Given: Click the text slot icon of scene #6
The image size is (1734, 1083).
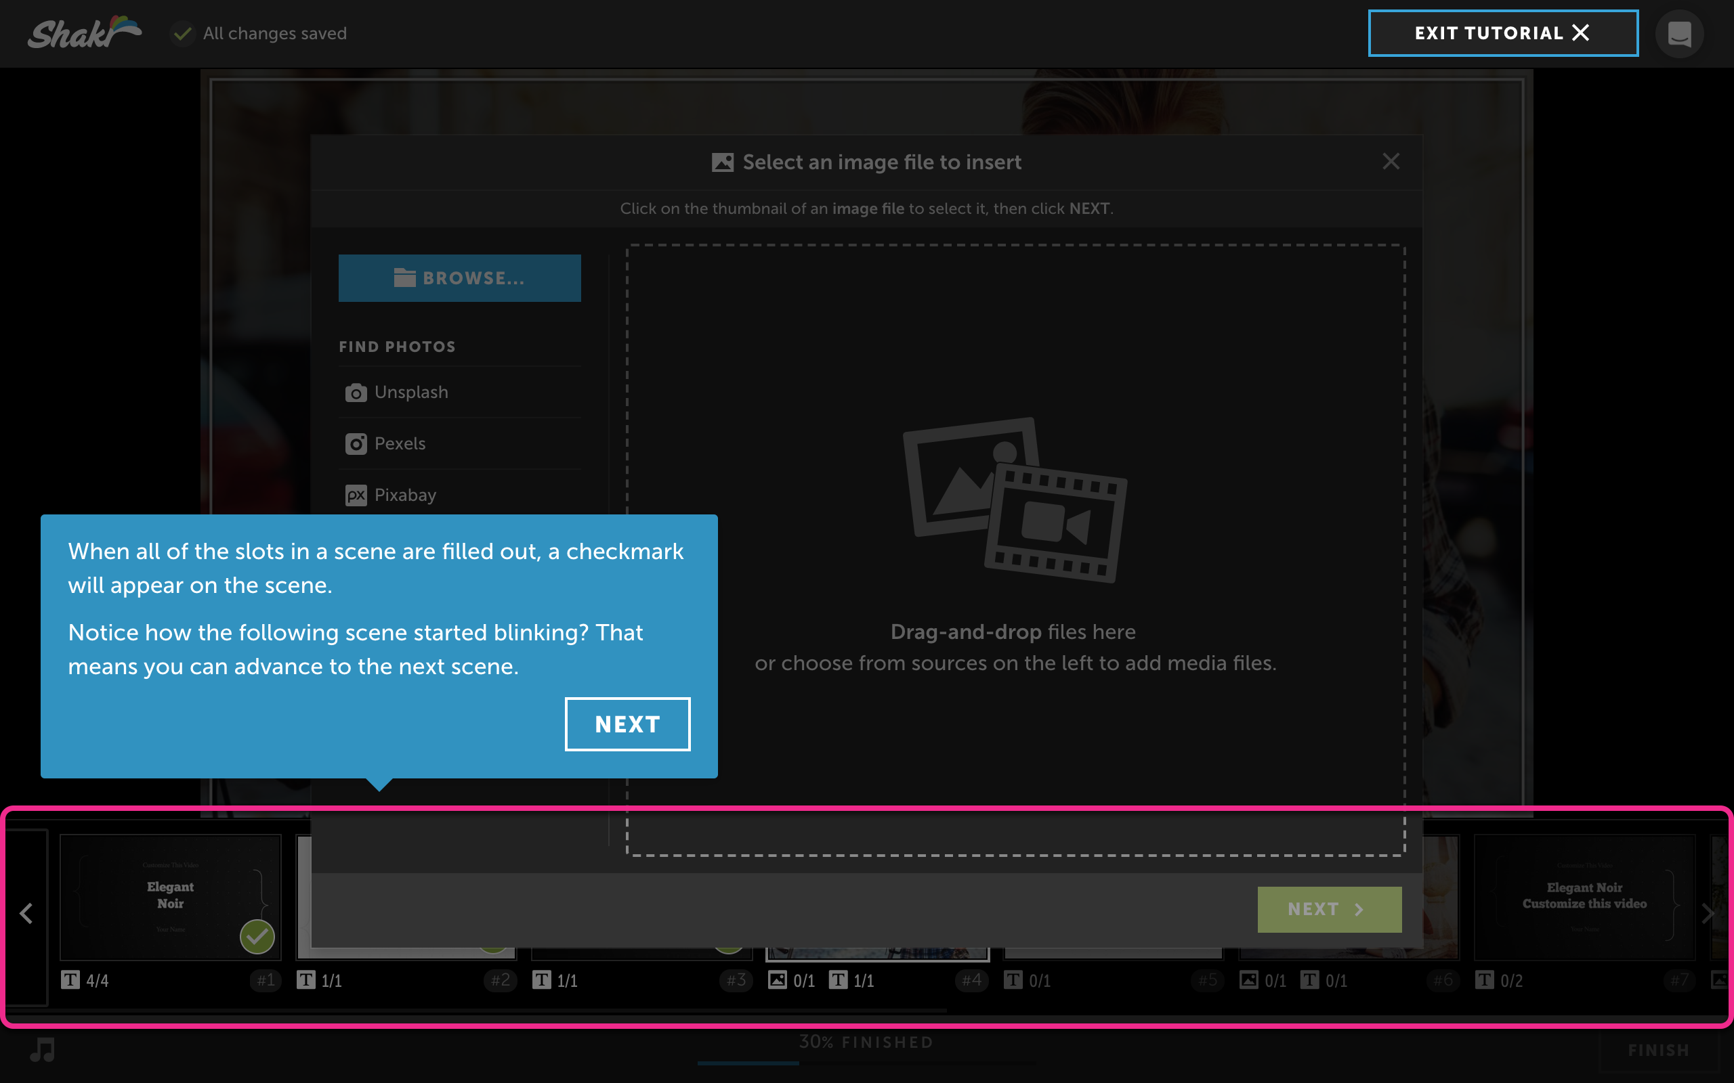Looking at the screenshot, I should (x=1309, y=980).
